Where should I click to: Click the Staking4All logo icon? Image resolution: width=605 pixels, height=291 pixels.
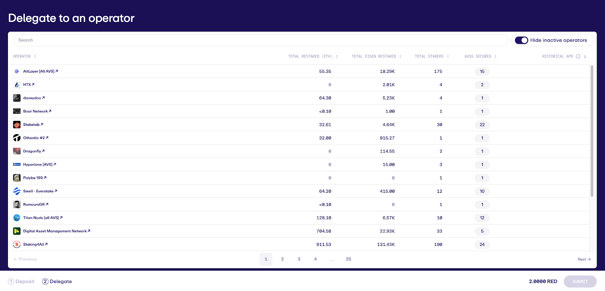click(x=17, y=245)
